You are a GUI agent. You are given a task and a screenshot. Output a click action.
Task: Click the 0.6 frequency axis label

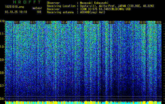click(x=2, y=99)
